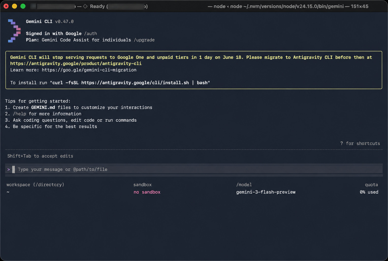Screen dimensions: 388x261
Task: Click the /upgrade command text
Action: click(144, 40)
